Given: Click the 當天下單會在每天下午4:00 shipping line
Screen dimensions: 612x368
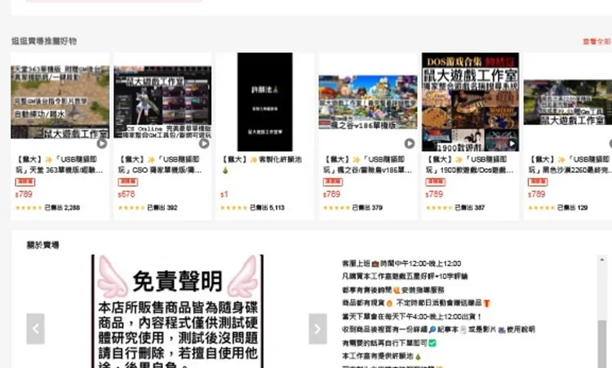Looking at the screenshot, I should coord(412,317).
